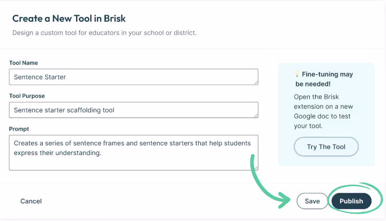Click the Tool Name field's resize handle

(x=256, y=82)
